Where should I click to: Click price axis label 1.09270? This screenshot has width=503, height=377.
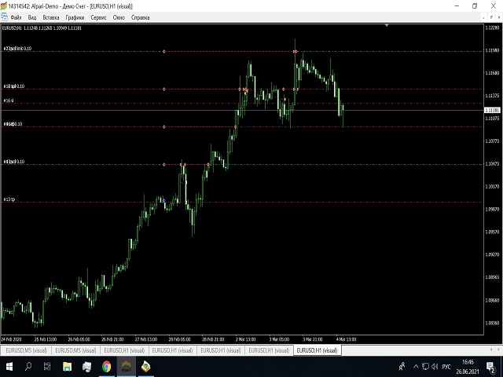pos(493,254)
